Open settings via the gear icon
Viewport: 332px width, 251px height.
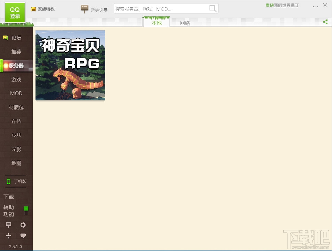tap(23, 225)
